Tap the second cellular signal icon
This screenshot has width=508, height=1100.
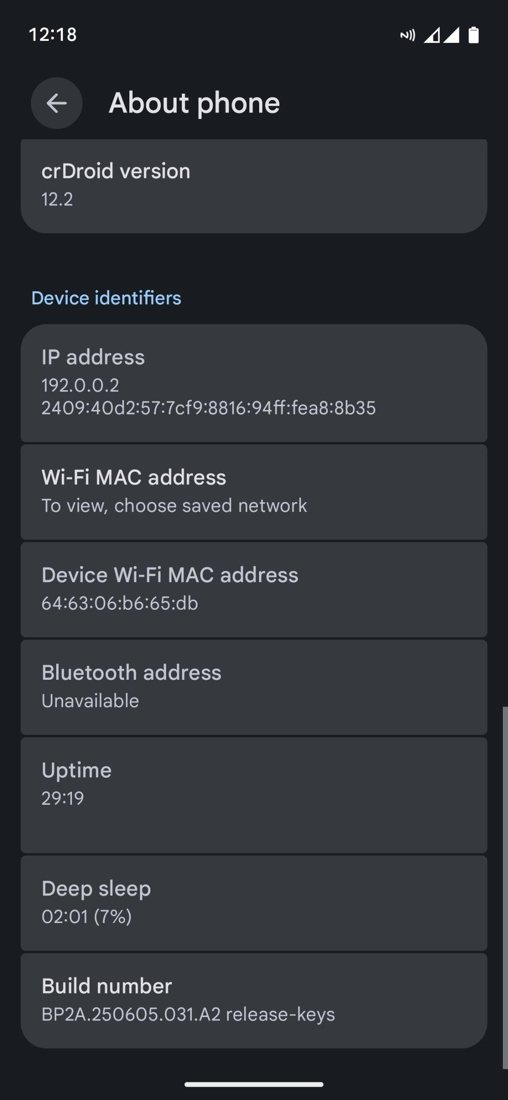click(451, 35)
